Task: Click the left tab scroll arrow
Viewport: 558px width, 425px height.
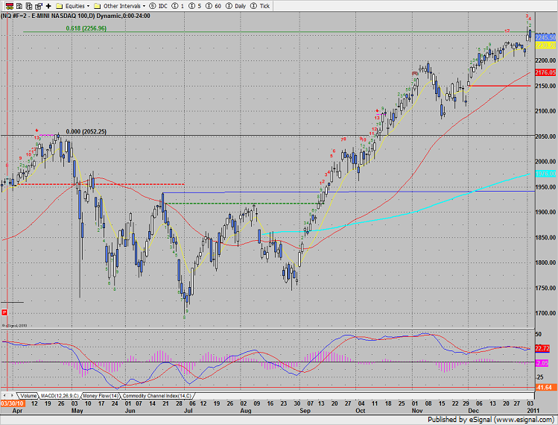Action: pyautogui.click(x=4, y=395)
